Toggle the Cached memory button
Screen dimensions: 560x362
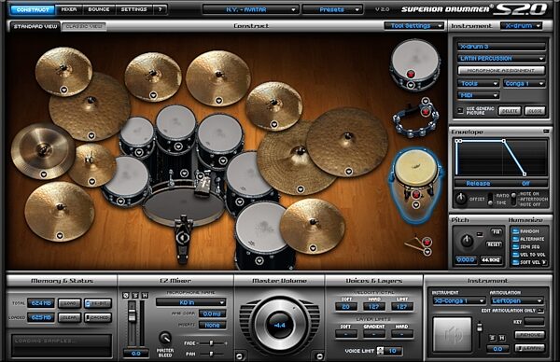click(x=98, y=317)
